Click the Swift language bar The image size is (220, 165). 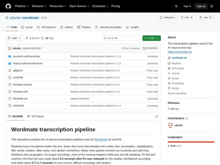191,142
